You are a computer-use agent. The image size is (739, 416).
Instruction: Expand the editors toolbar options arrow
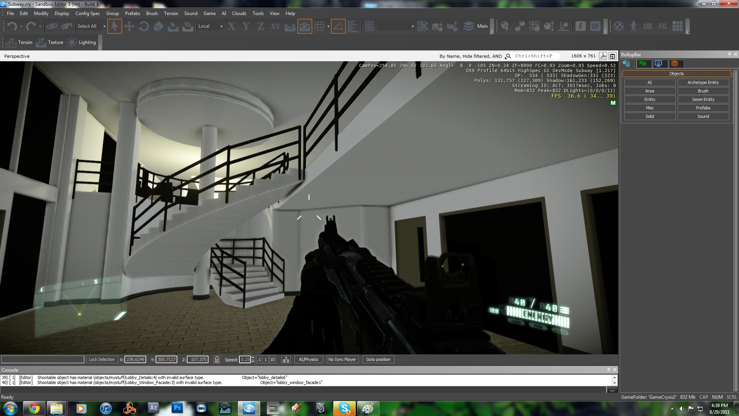point(687,32)
